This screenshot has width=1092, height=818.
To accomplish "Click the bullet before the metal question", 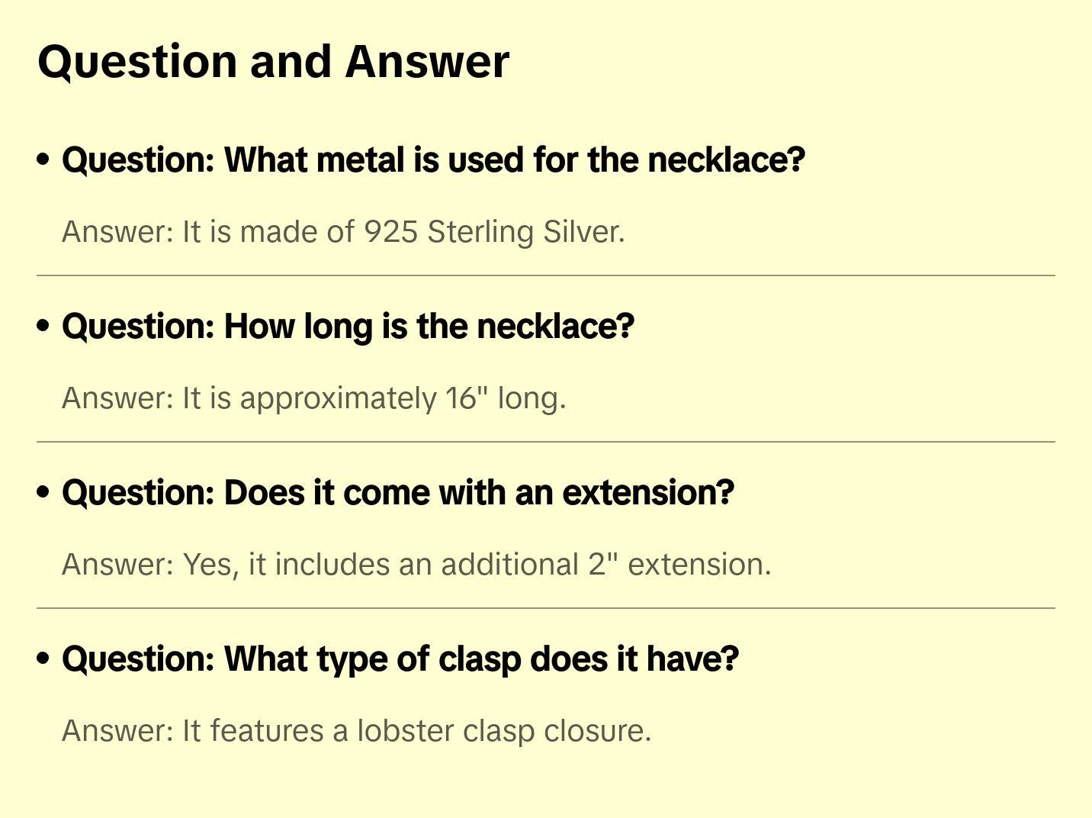I will 43,160.
